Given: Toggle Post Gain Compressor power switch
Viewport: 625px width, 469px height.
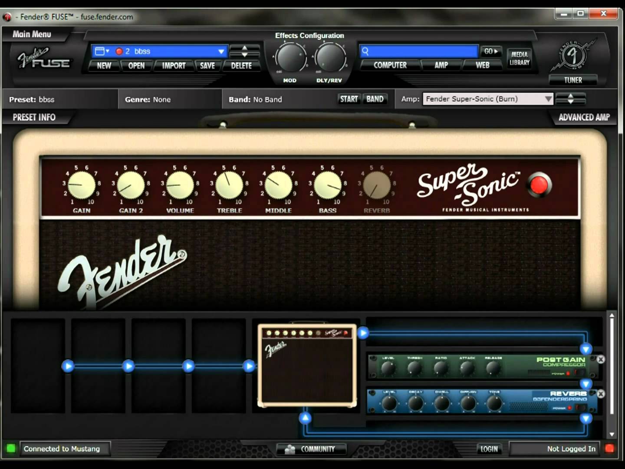Looking at the screenshot, I should coord(579,373).
